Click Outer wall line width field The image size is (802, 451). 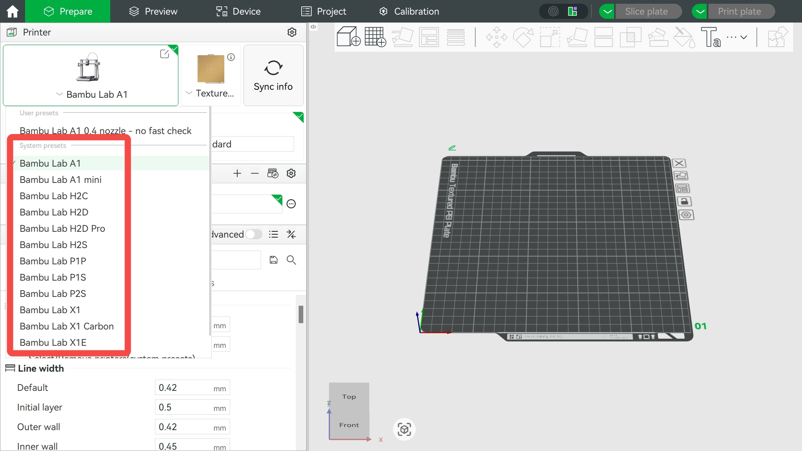(x=192, y=427)
